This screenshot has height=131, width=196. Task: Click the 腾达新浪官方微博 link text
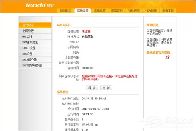[159, 52]
